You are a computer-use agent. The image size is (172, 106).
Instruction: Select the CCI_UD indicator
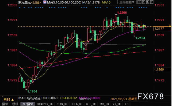(91, 104)
